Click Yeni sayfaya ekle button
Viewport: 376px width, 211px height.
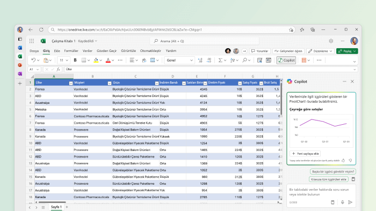coord(305,154)
